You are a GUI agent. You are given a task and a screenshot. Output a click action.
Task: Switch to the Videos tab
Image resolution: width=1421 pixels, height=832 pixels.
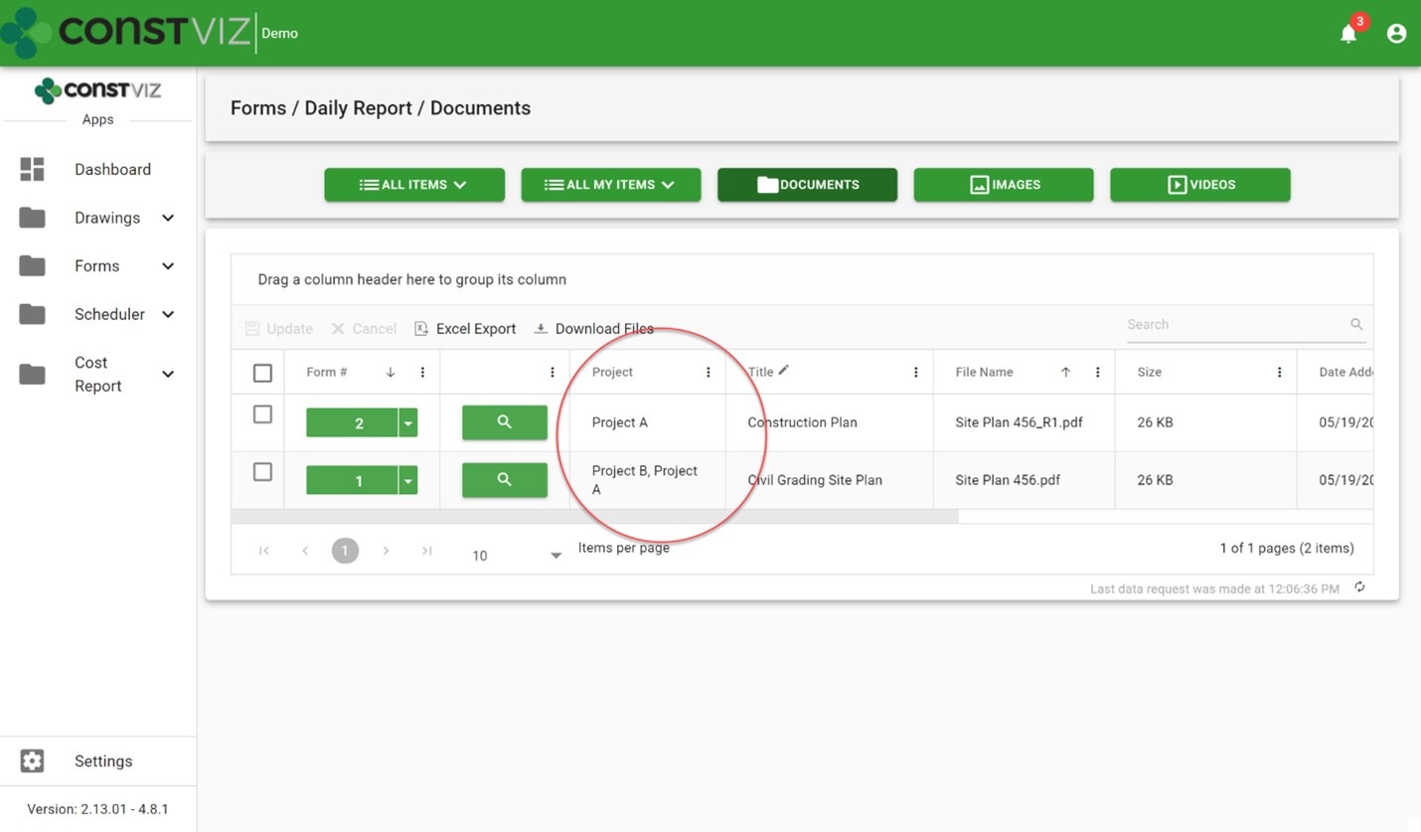pyautogui.click(x=1199, y=185)
